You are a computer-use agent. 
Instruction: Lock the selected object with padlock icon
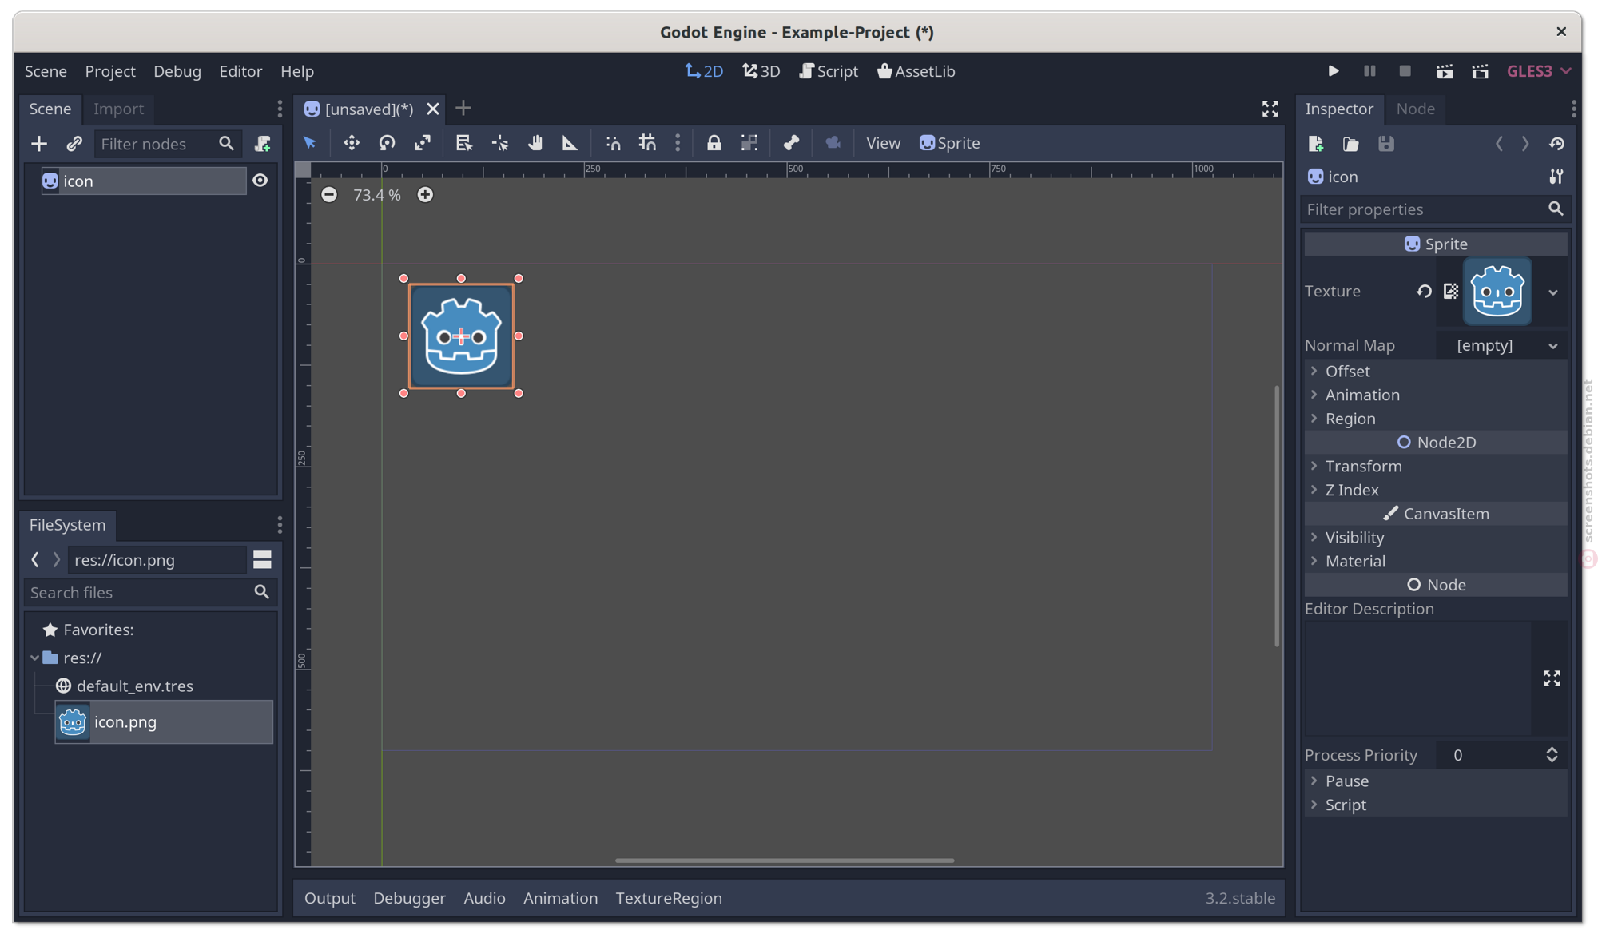pyautogui.click(x=714, y=143)
